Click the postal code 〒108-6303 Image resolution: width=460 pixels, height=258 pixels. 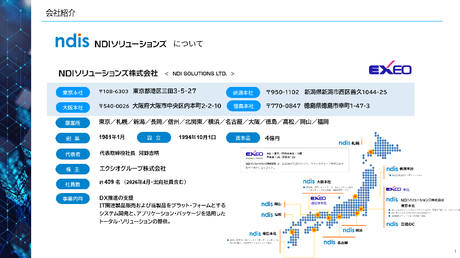[x=114, y=91]
